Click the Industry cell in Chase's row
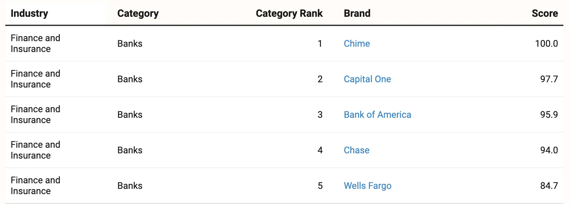Viewport: 570px width, 204px height. [x=36, y=150]
